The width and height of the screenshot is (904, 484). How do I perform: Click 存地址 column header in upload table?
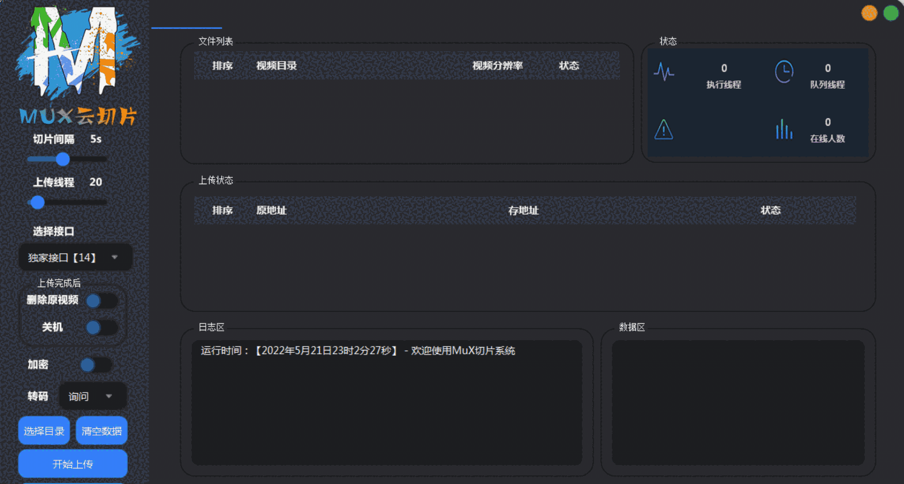tap(523, 211)
